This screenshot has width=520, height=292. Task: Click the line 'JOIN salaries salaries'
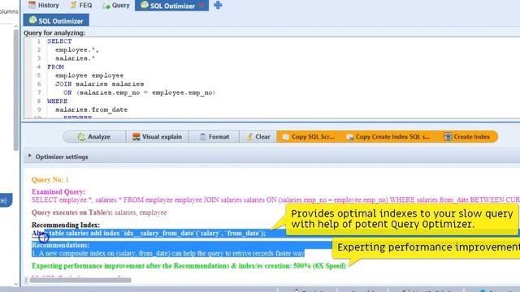click(99, 84)
